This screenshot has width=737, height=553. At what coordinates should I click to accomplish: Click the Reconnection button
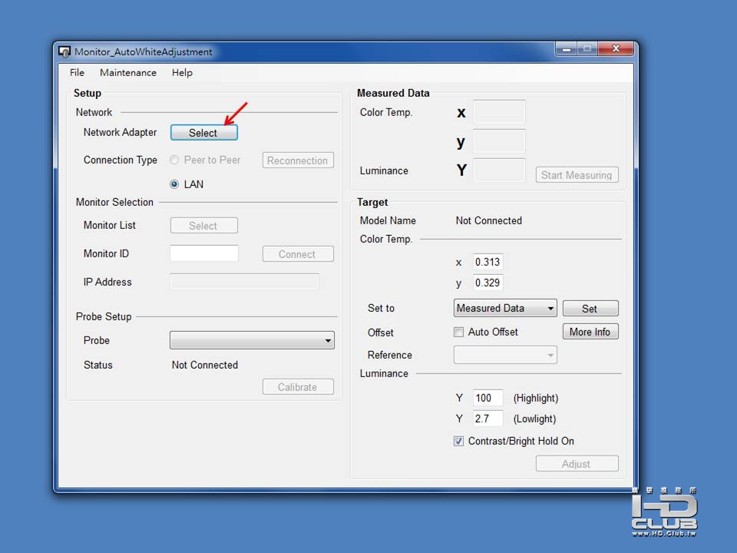tap(298, 161)
